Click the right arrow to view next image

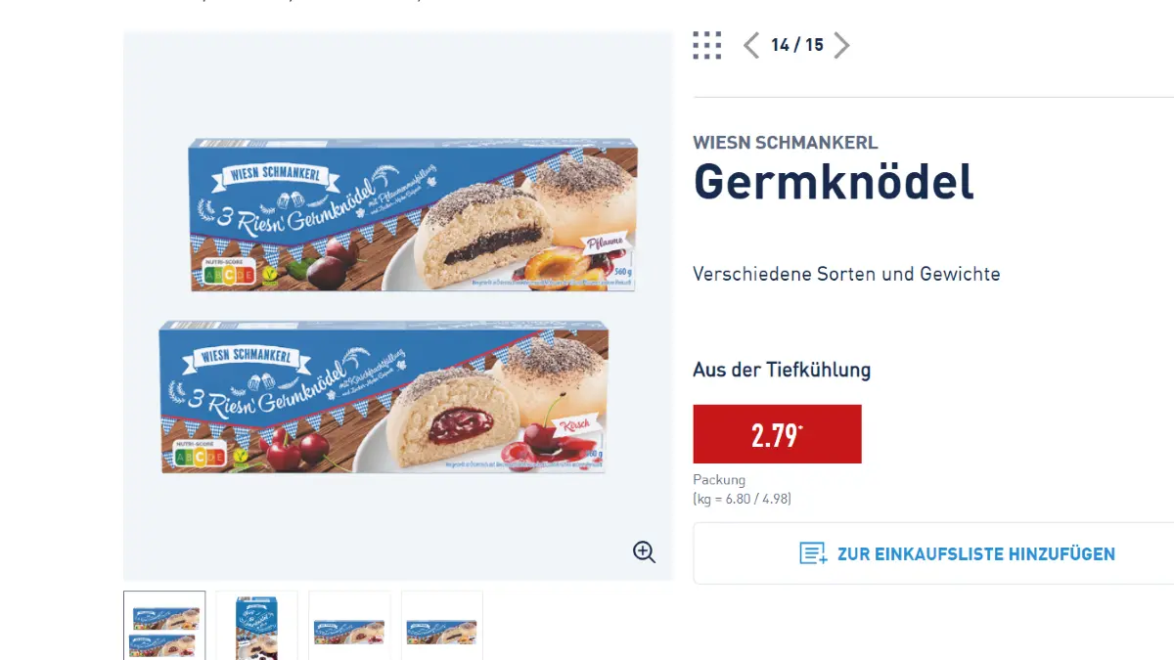[841, 45]
